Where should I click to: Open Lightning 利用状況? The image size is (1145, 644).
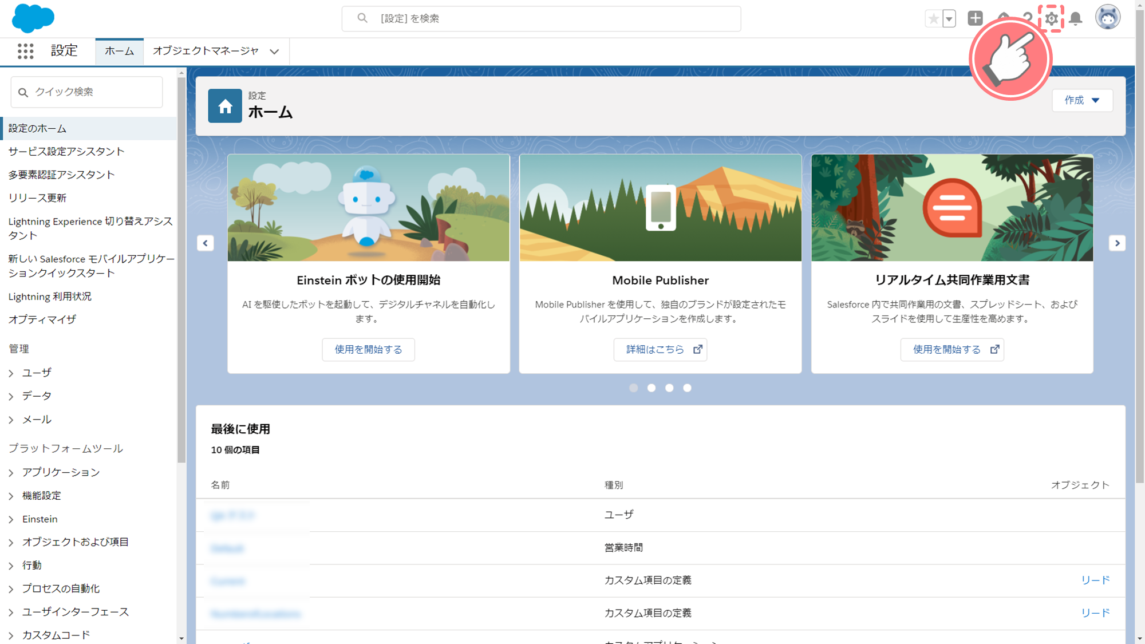(x=50, y=297)
